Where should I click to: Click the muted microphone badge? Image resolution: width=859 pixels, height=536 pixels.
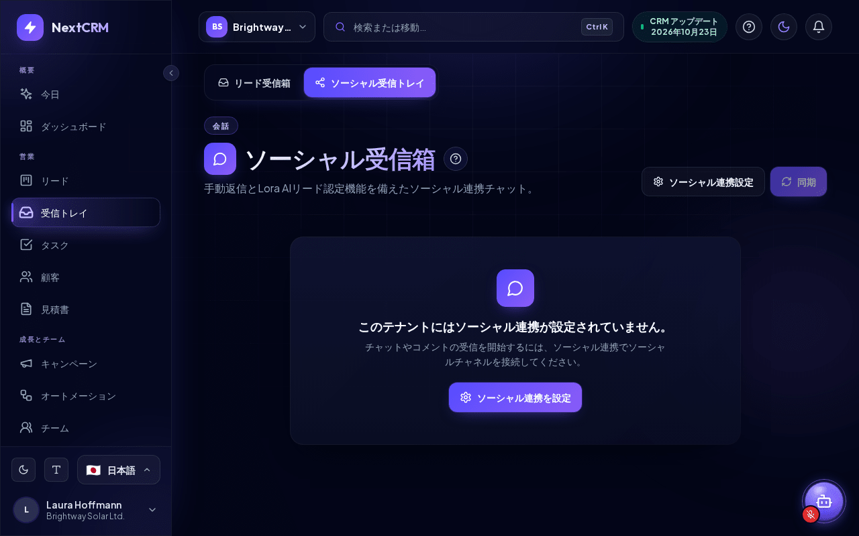tap(811, 515)
